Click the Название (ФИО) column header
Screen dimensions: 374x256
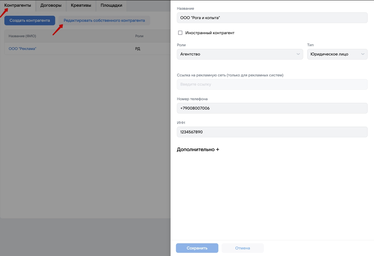coord(22,36)
